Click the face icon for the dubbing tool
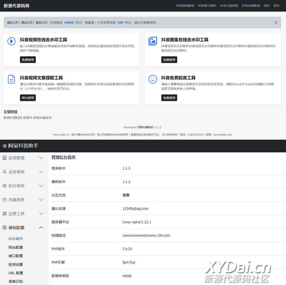This screenshot has width=286, height=285. [x=153, y=79]
